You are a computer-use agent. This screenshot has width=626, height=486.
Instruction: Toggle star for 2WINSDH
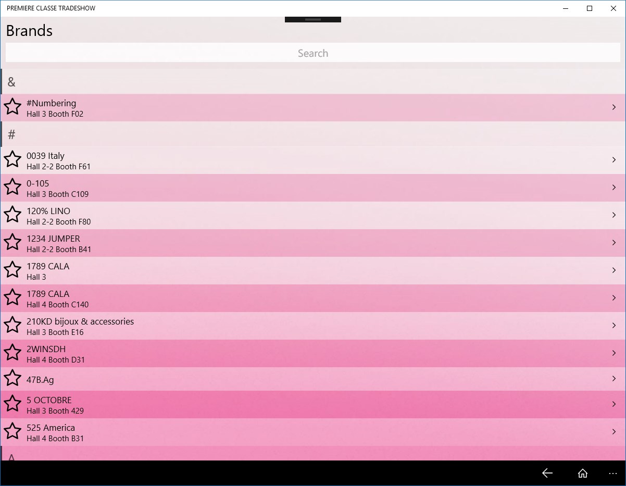pos(12,353)
